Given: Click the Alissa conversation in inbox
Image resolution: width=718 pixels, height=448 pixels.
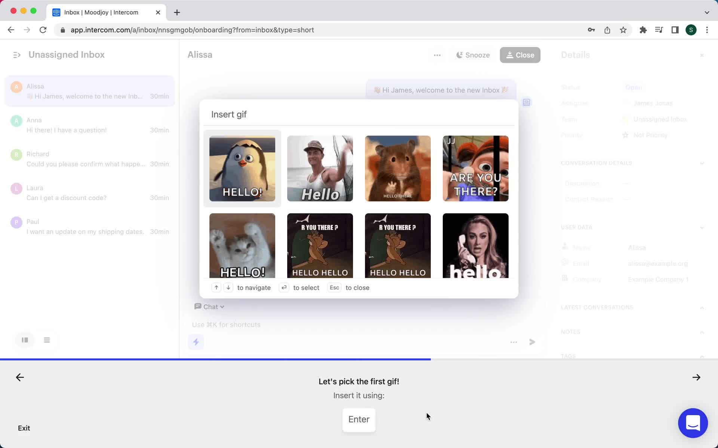Looking at the screenshot, I should point(89,91).
